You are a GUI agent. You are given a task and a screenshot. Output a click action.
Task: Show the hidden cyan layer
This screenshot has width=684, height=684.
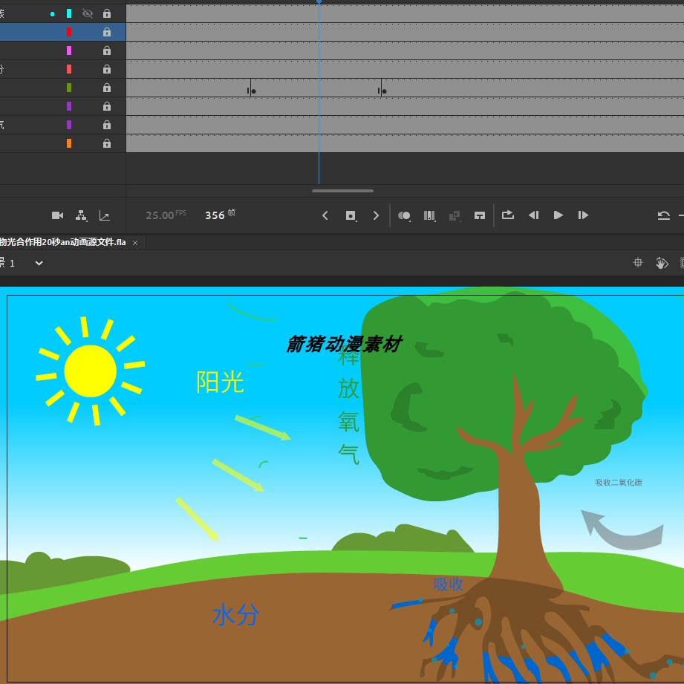pos(87,13)
